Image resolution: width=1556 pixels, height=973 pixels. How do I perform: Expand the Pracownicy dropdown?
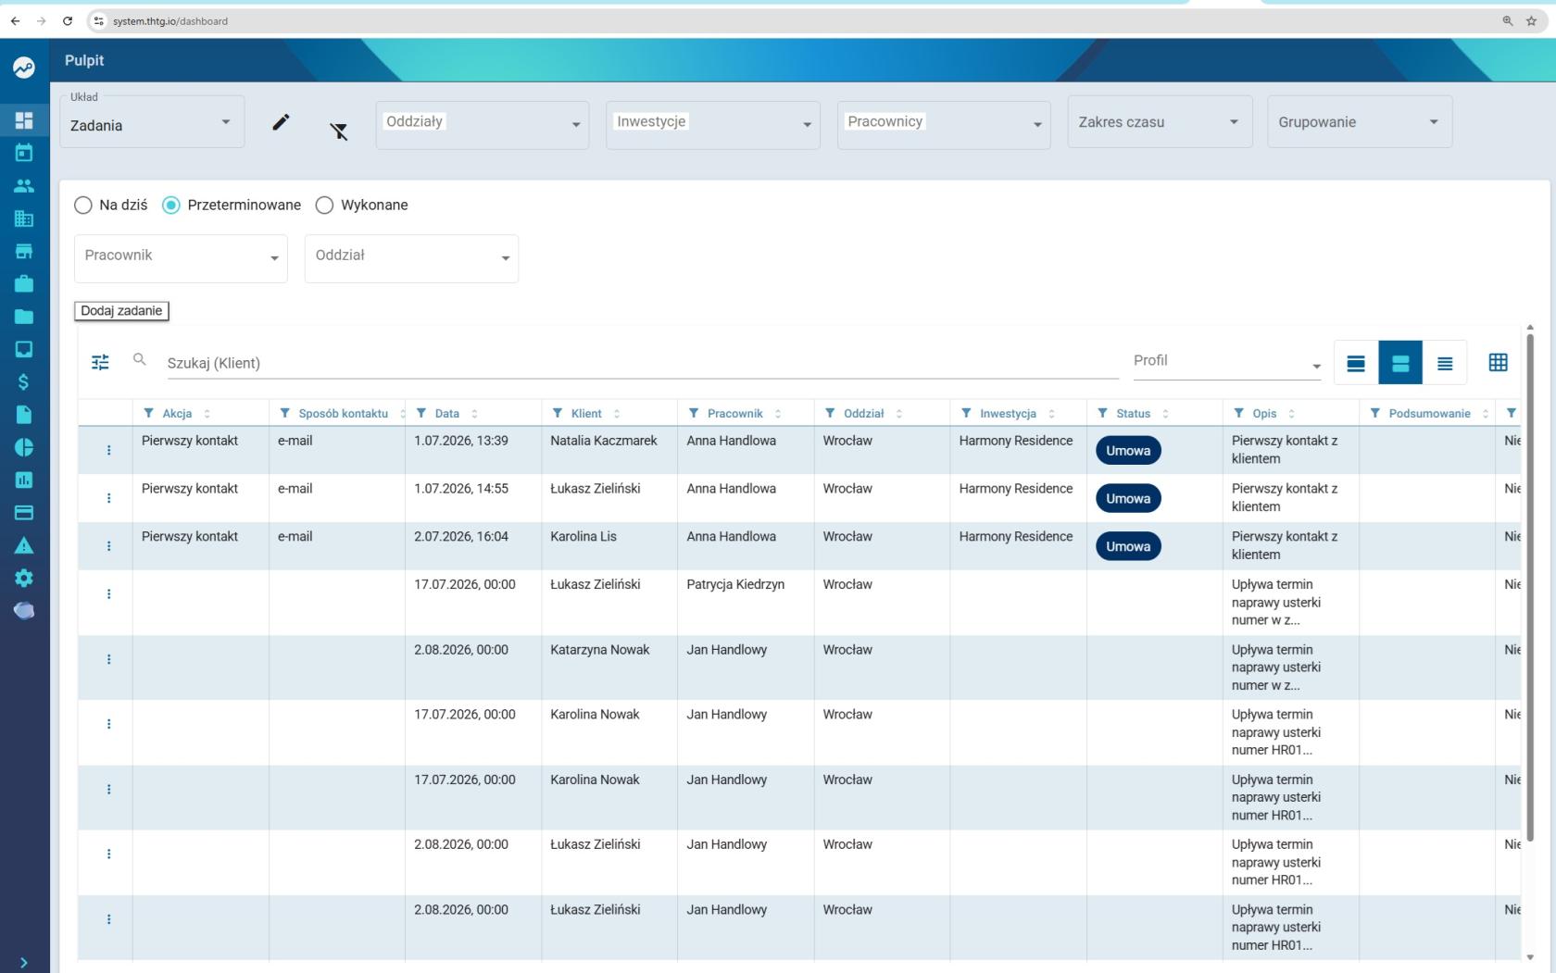tap(944, 125)
